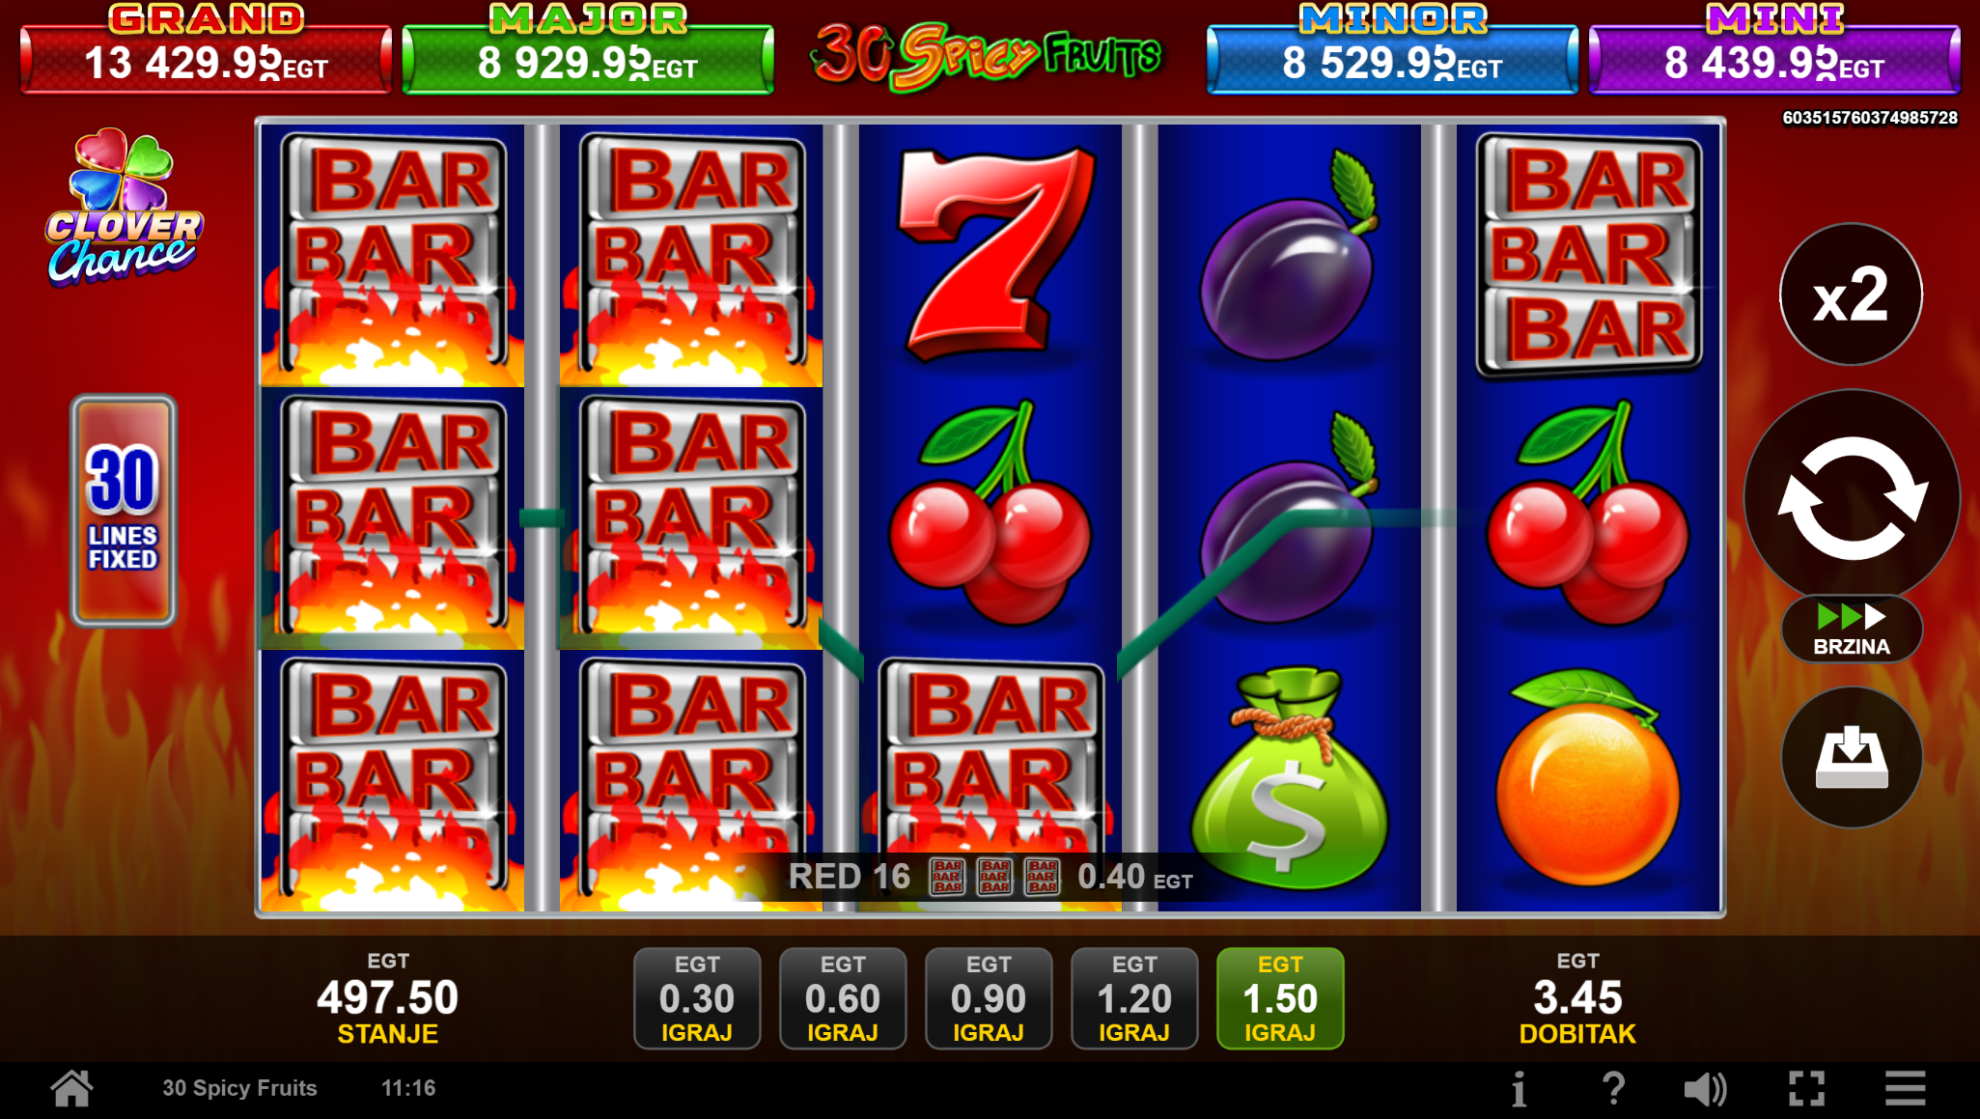Click the GRAND jackpot display

click(x=206, y=49)
